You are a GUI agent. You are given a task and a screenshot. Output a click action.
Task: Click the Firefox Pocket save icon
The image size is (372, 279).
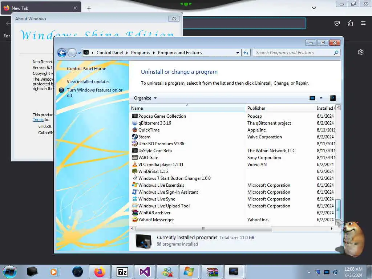(337, 23)
